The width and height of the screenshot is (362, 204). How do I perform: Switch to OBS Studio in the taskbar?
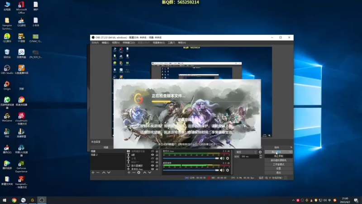click(42, 200)
